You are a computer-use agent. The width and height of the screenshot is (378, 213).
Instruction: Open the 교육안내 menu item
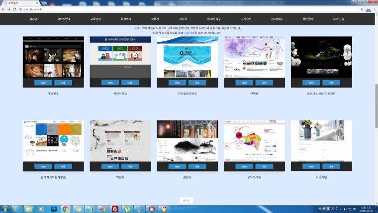[x=95, y=19]
